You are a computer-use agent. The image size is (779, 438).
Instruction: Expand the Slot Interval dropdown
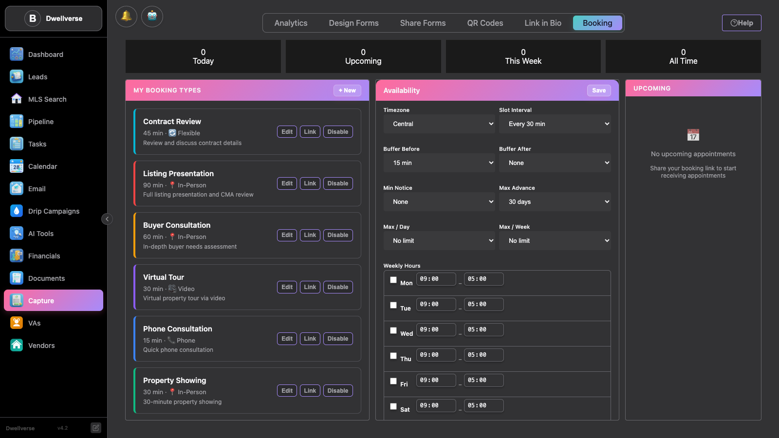[555, 124]
